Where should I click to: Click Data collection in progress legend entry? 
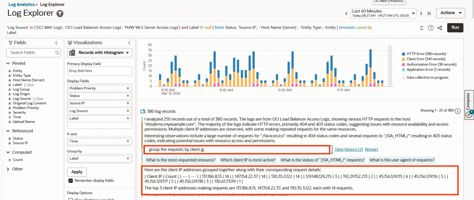[425, 78]
